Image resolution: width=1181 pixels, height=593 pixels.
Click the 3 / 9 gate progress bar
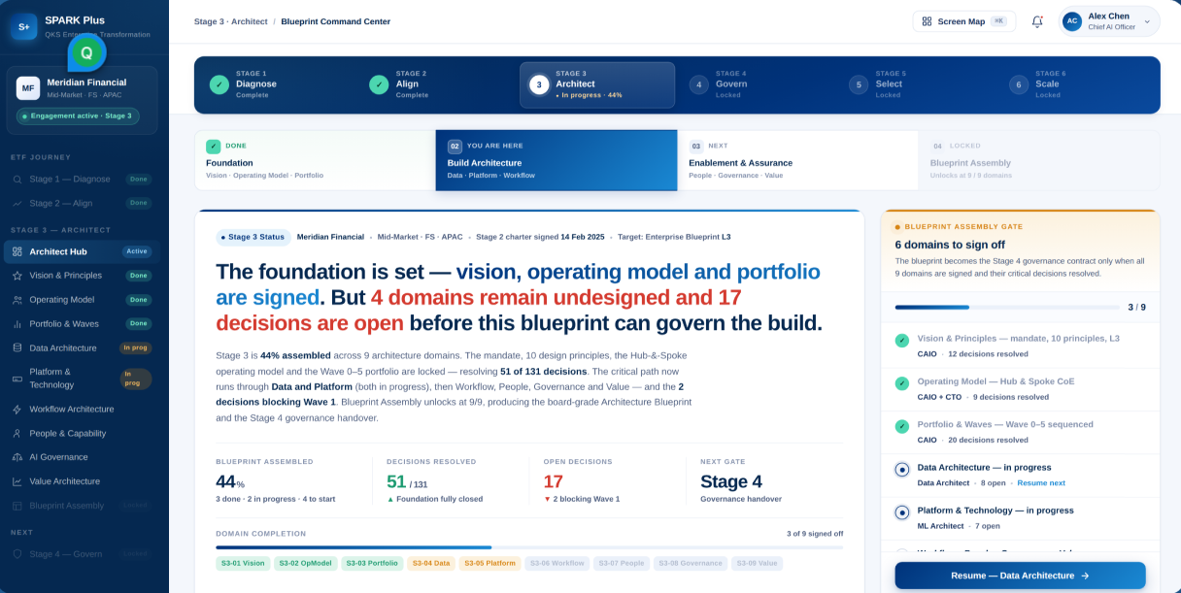[1005, 308]
